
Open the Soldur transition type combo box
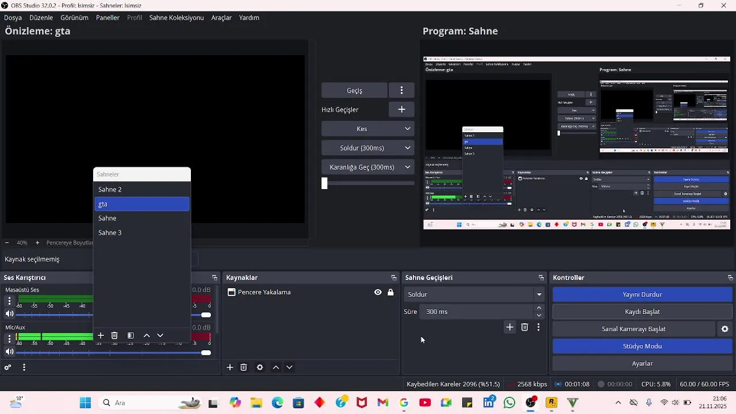click(475, 294)
